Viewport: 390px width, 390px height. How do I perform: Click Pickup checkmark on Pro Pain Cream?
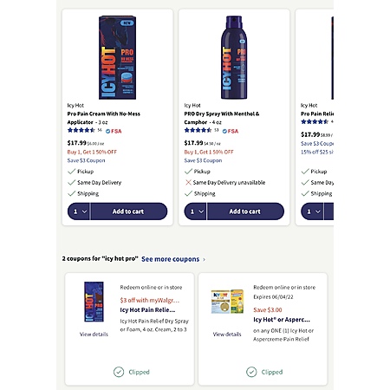(71, 172)
